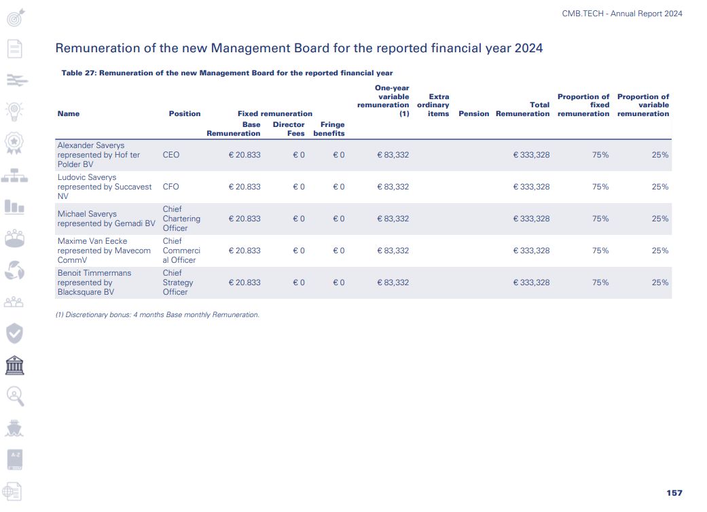Select the highlighted bank building governance icon
Viewport: 707px width, 512px height.
pos(15,366)
